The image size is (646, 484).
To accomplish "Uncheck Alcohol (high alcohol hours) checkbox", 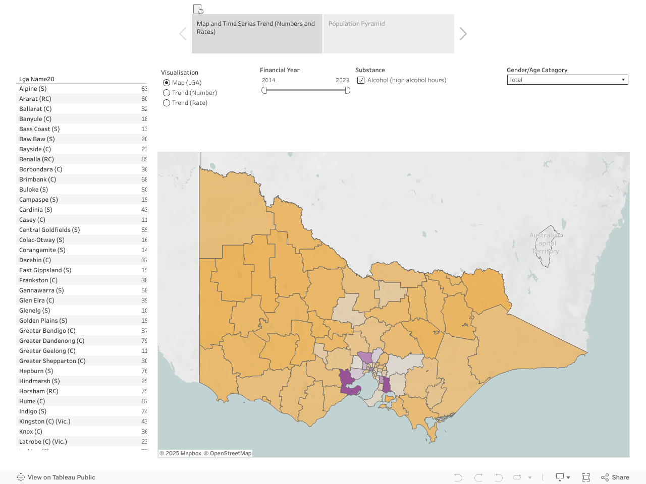I will tap(361, 80).
